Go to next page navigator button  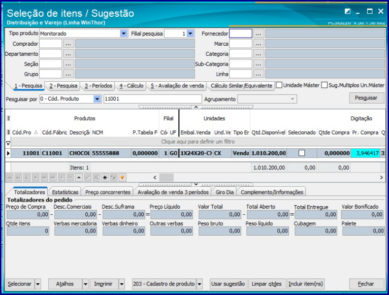tap(44, 178)
